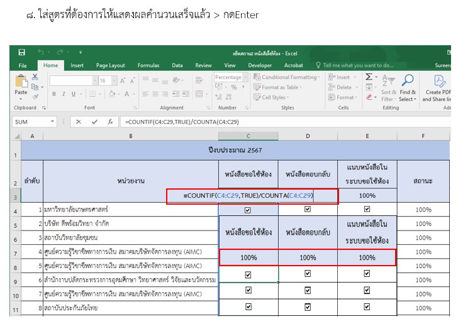The image size is (463, 324).
Task: Open the Conditional Formatting dropdown
Action: point(321,77)
